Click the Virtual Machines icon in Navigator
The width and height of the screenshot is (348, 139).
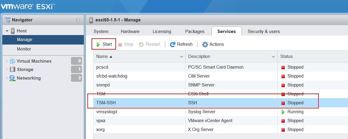pos(12,61)
